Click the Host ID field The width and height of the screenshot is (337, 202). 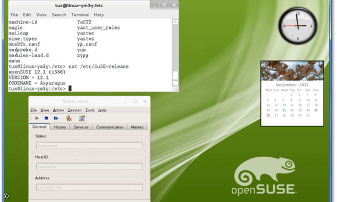pyautogui.click(x=89, y=166)
